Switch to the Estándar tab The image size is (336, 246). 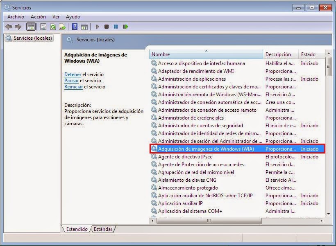pos(103,229)
